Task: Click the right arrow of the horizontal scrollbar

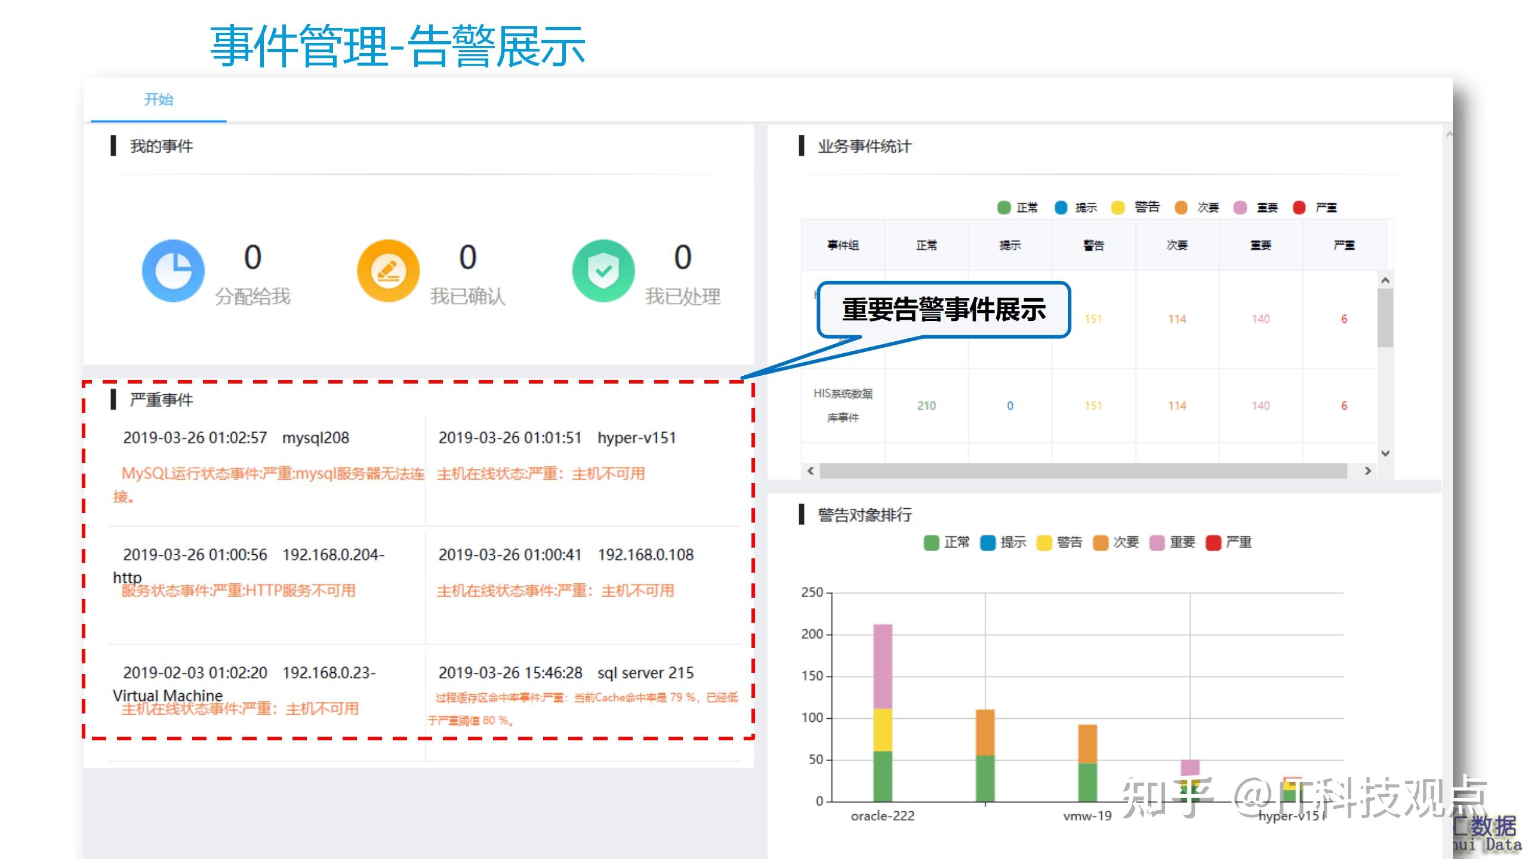Action: tap(1368, 471)
